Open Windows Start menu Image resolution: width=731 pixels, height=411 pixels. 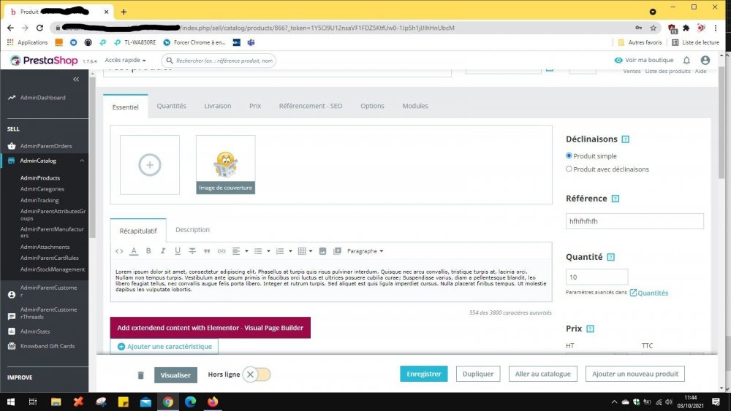click(x=11, y=402)
